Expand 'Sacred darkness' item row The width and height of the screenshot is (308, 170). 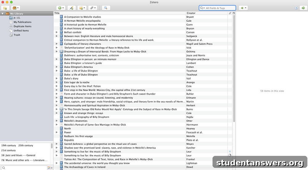tap(57, 144)
